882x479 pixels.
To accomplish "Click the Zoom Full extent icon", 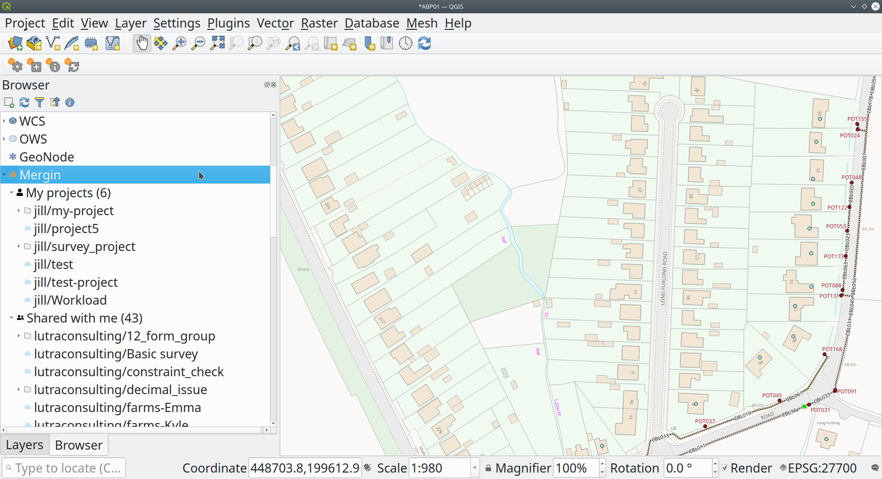I will [x=217, y=44].
